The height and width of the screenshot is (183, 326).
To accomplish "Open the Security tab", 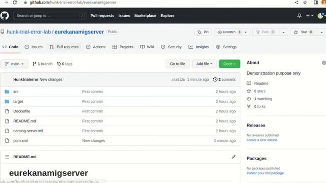I will tap(171, 47).
